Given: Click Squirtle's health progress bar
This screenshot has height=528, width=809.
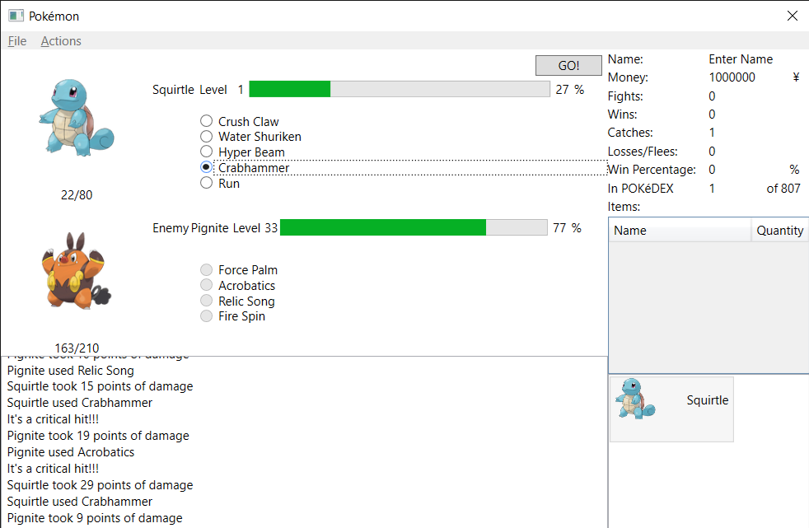Looking at the screenshot, I should click(400, 89).
